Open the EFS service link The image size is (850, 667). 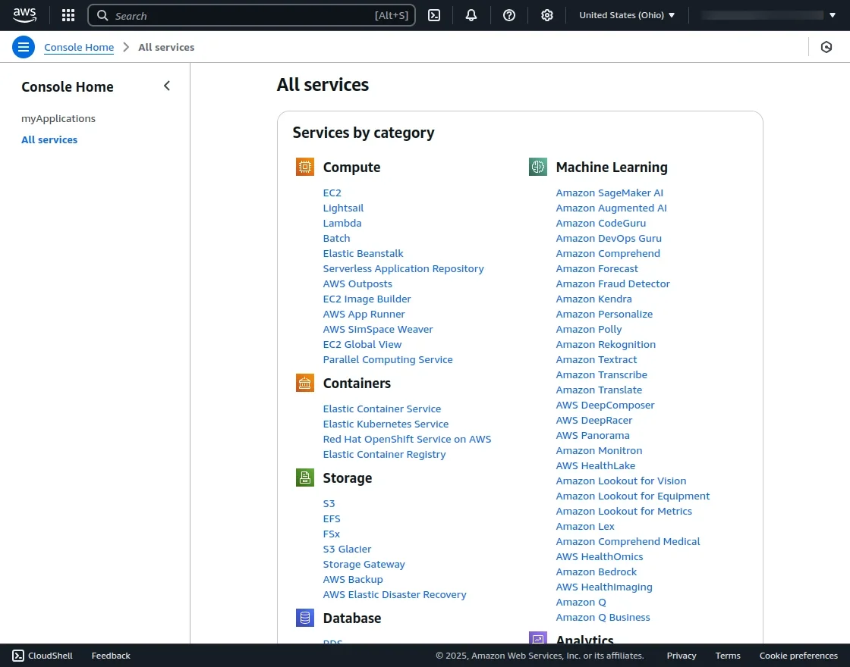pos(332,518)
